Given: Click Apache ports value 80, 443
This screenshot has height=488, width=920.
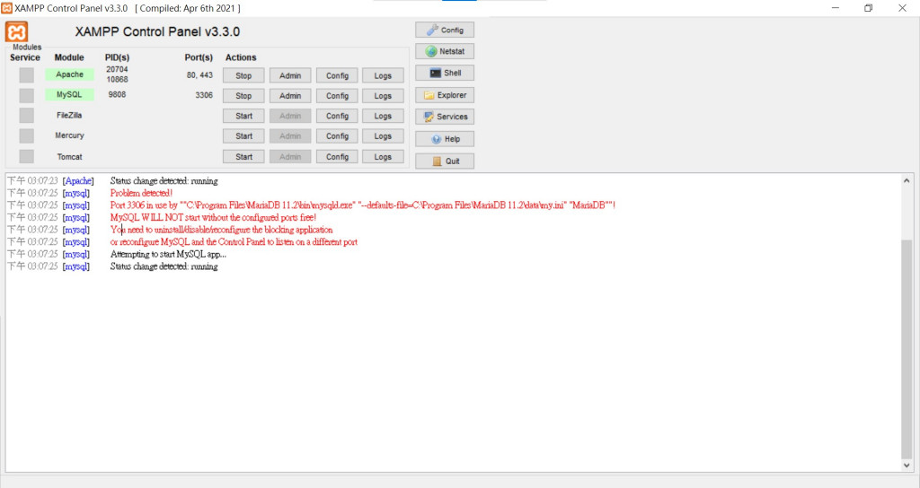Looking at the screenshot, I should click(199, 75).
